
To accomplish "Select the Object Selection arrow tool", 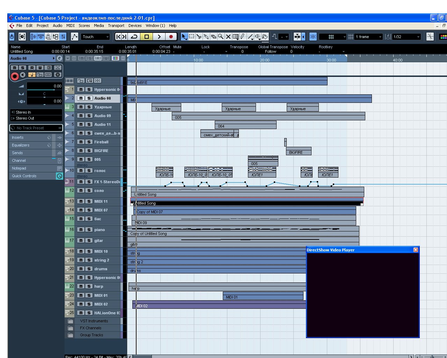I will pyautogui.click(x=184, y=36).
